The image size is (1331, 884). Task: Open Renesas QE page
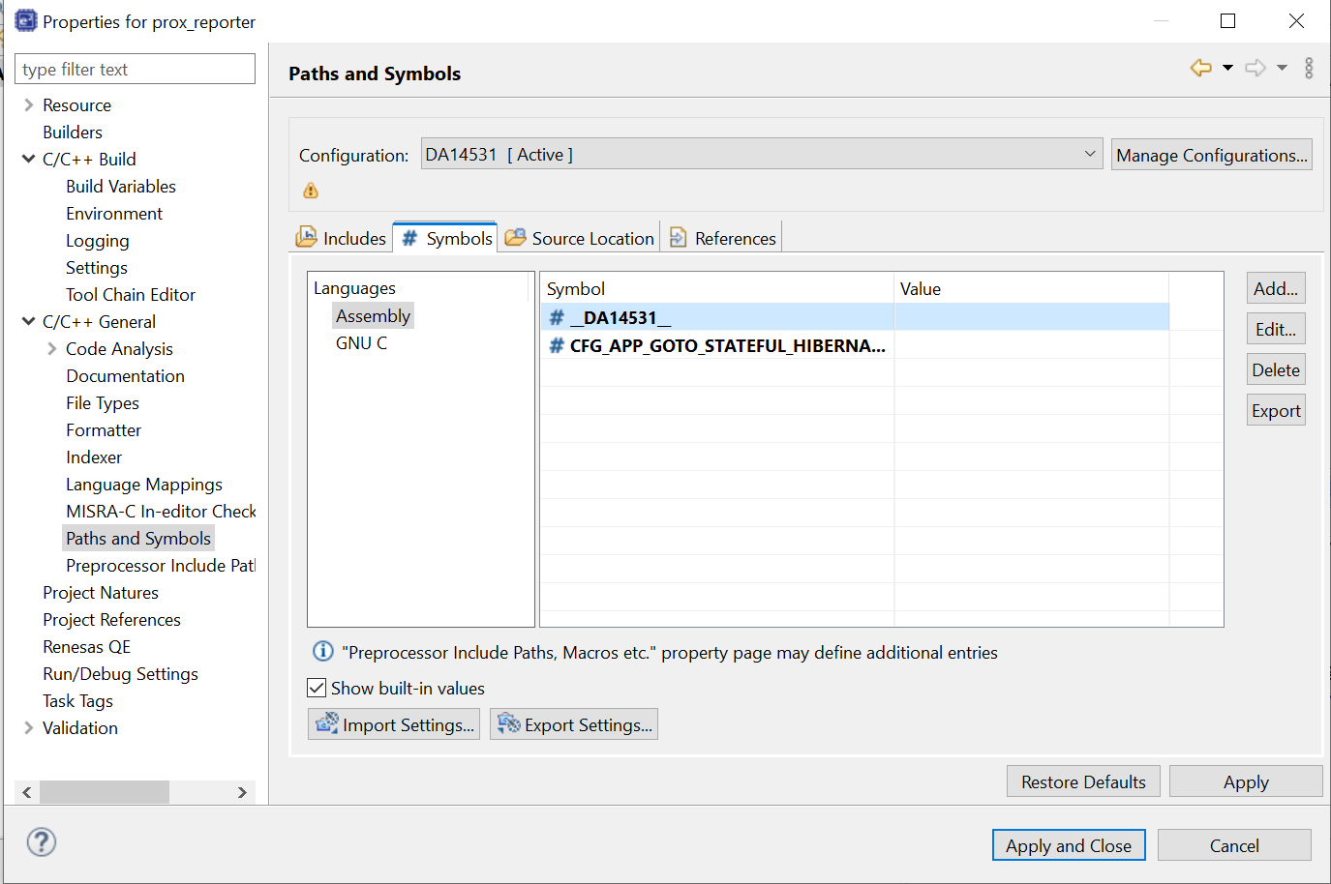(x=86, y=646)
